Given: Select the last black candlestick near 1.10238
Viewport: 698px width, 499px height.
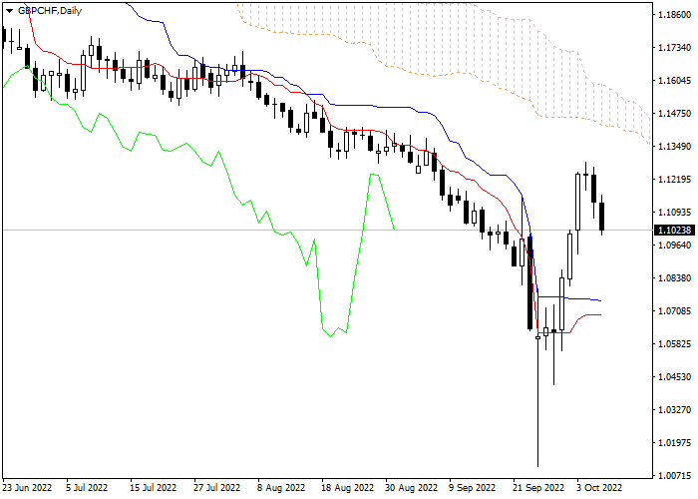Looking at the screenshot, I should [x=602, y=217].
